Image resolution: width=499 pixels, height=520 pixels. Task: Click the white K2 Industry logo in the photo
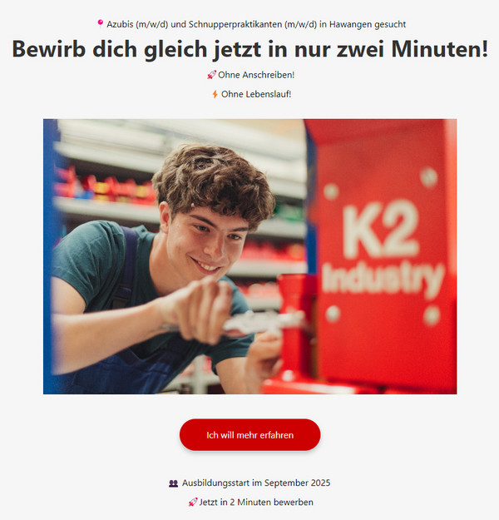coord(383,248)
